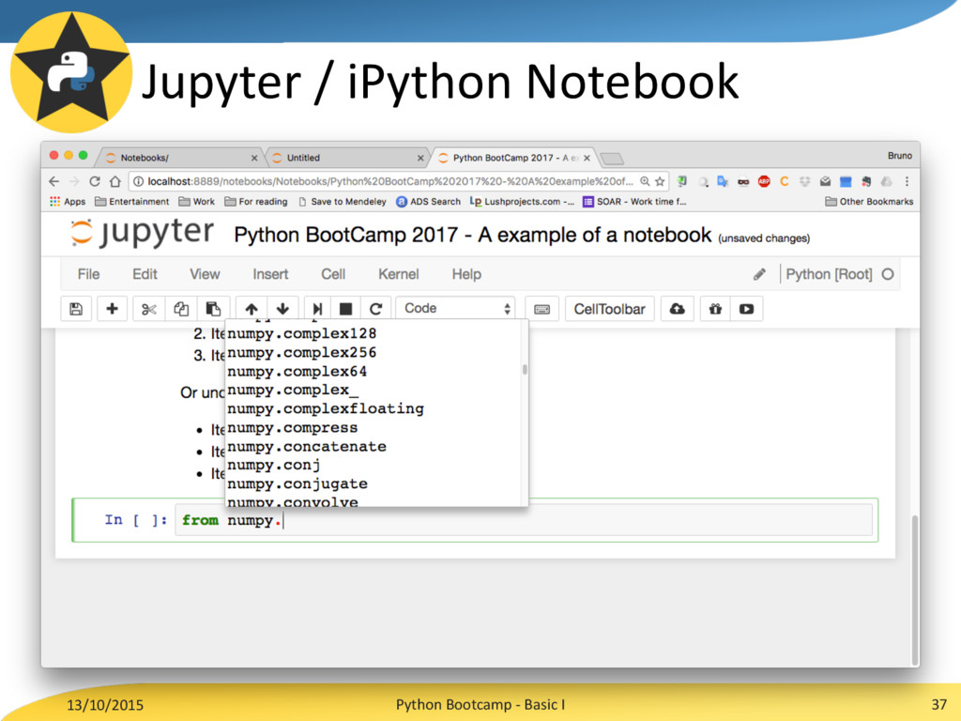Open the Insert menu
The width and height of the screenshot is (961, 721).
click(x=270, y=274)
